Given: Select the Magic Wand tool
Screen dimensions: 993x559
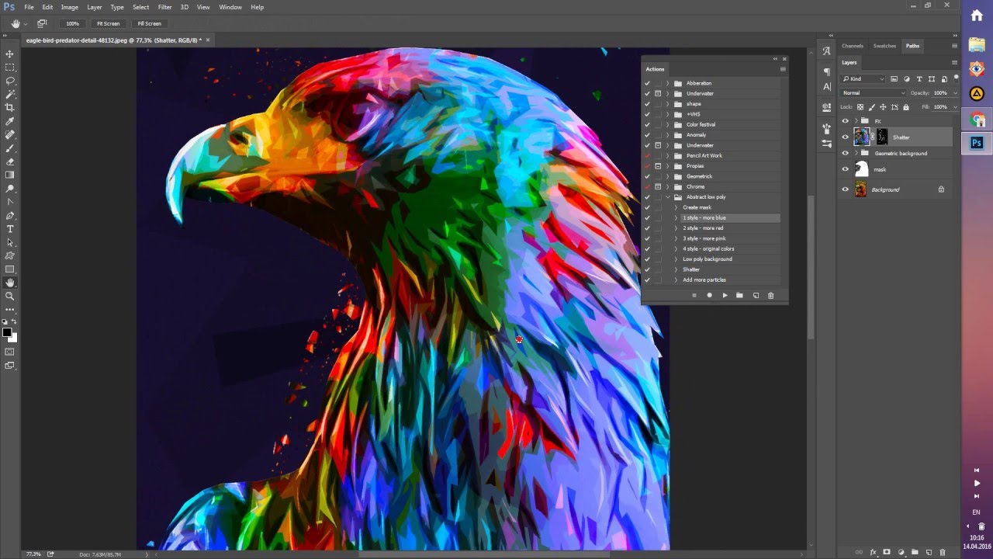Looking at the screenshot, I should point(10,94).
